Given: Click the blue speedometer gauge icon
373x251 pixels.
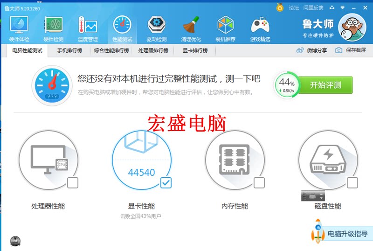Looking at the screenshot, I should tap(52, 85).
